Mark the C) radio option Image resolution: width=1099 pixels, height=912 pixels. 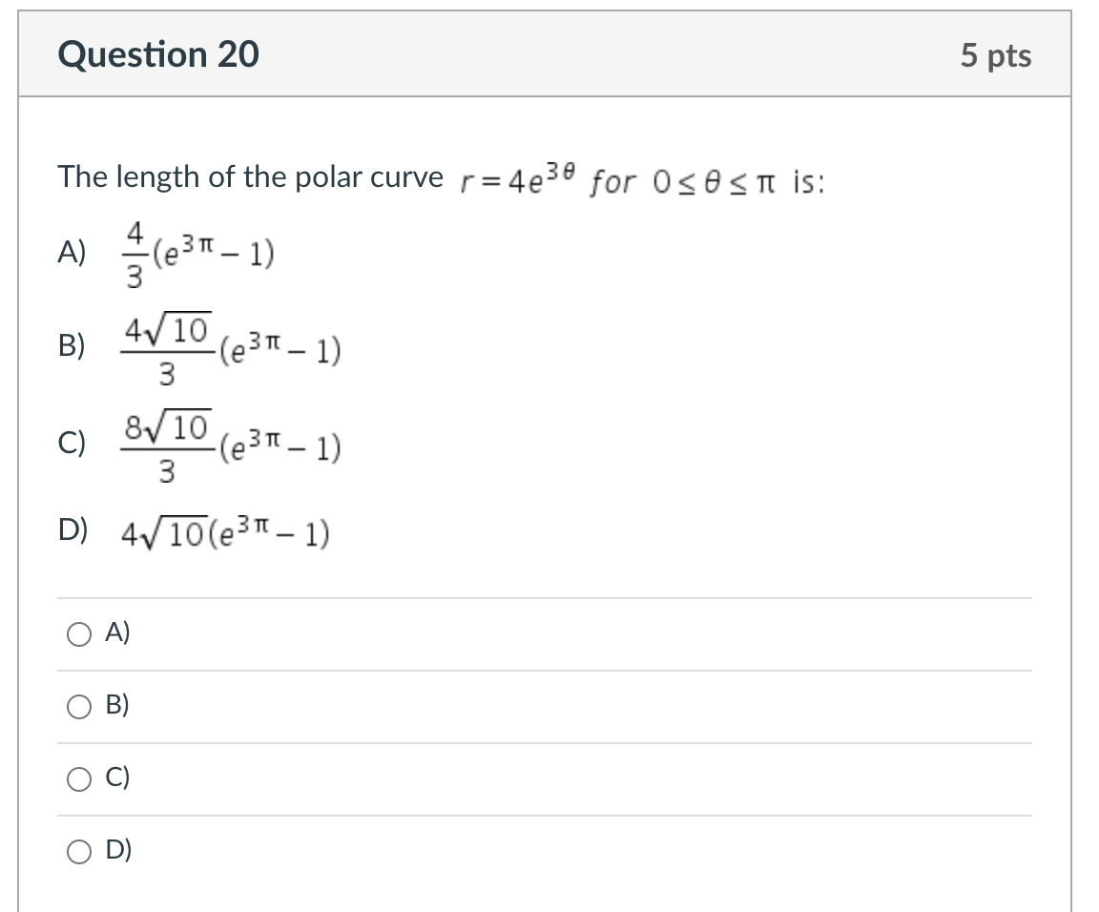tap(78, 778)
